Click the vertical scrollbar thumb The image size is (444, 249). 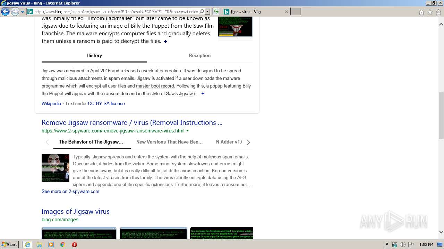click(441, 115)
